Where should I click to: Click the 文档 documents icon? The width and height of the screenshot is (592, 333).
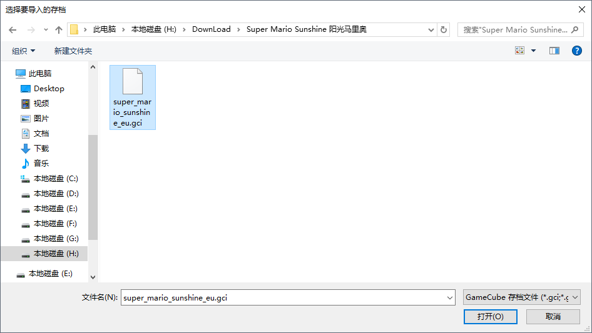(x=25, y=134)
